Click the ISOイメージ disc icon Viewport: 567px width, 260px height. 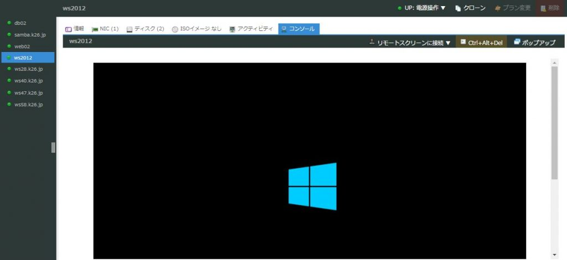pyautogui.click(x=175, y=29)
